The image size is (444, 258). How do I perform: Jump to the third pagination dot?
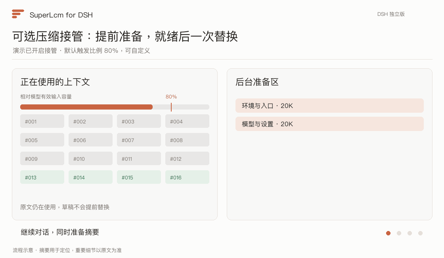click(x=410, y=233)
